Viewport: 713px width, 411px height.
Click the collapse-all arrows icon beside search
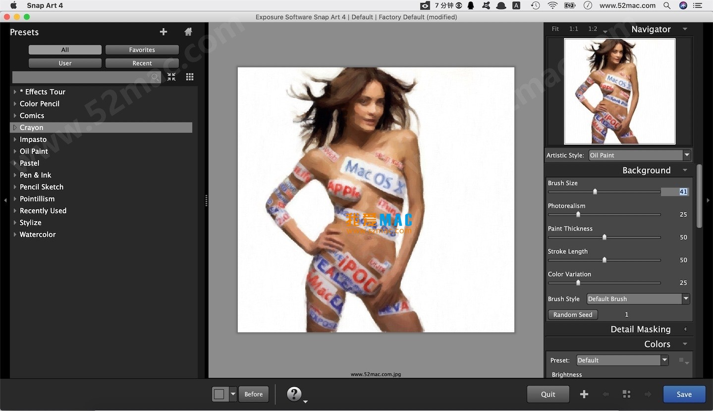[171, 77]
